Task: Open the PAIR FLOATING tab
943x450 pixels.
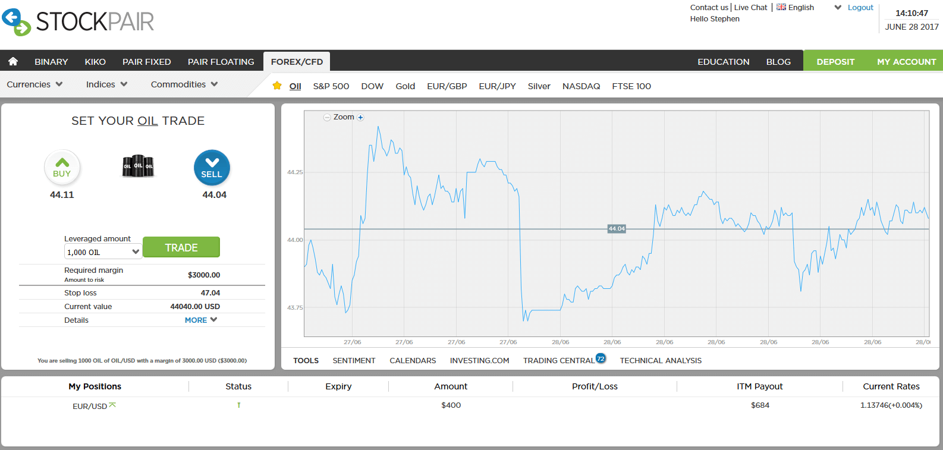Action: (x=221, y=62)
